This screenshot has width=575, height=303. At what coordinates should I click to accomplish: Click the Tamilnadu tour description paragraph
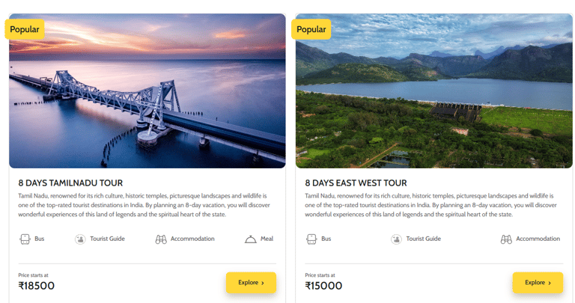coord(142,205)
